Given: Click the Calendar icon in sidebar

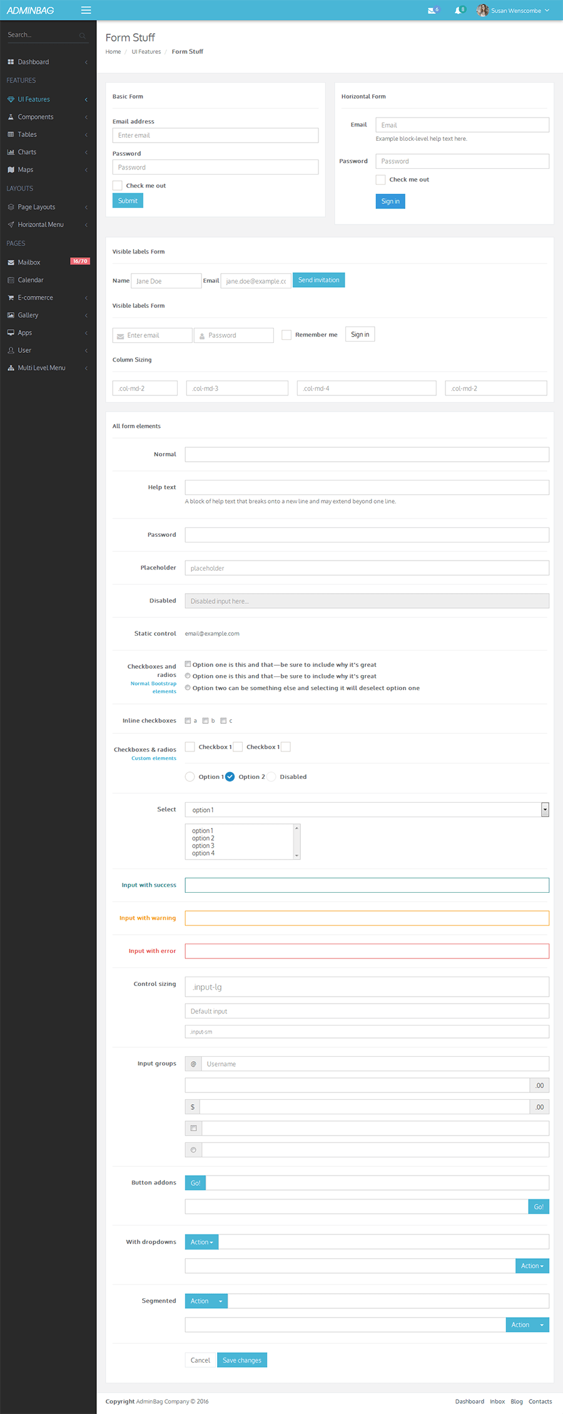Looking at the screenshot, I should coord(11,280).
